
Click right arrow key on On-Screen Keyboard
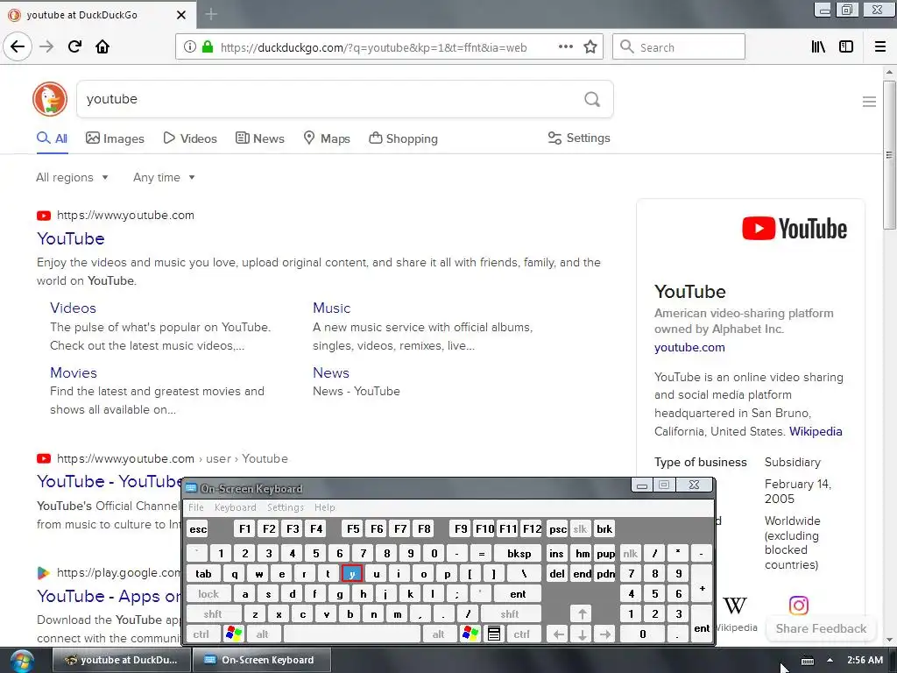(605, 634)
